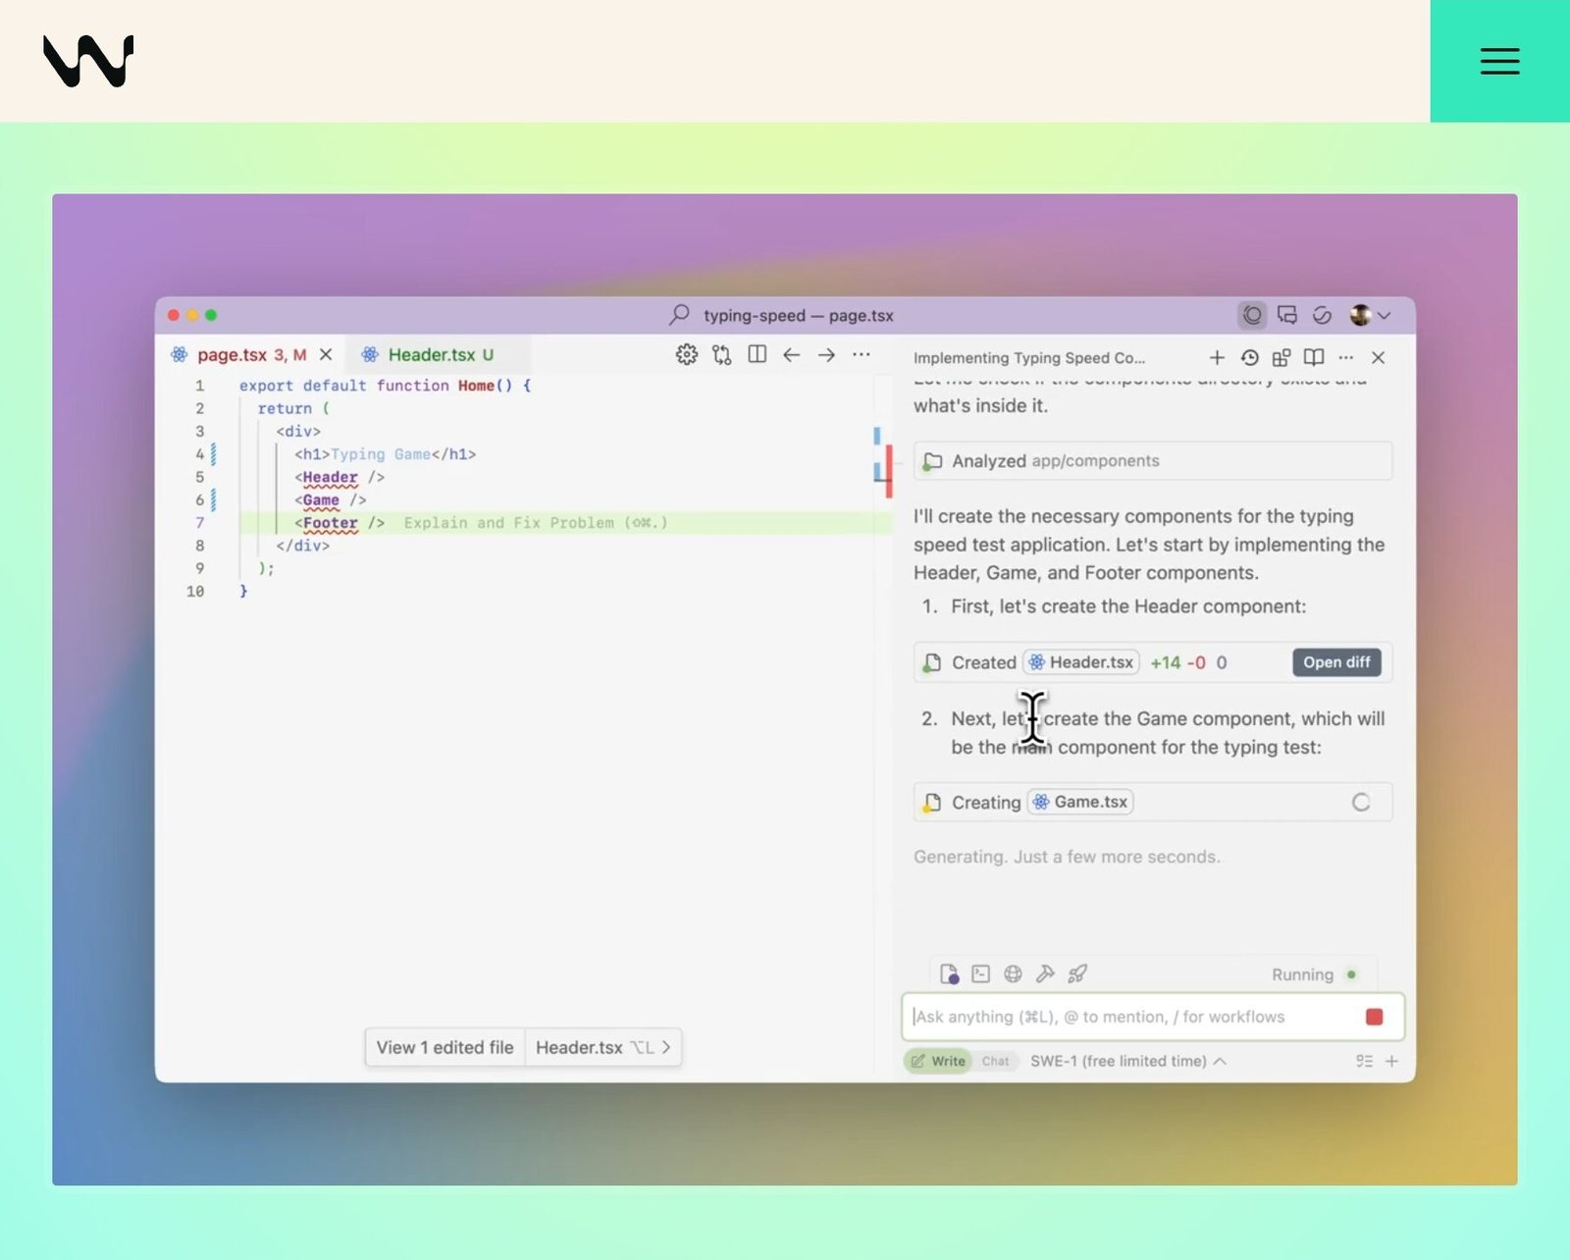The width and height of the screenshot is (1570, 1260).
Task: Toggle the file context icon with purple dot
Action: click(948, 973)
